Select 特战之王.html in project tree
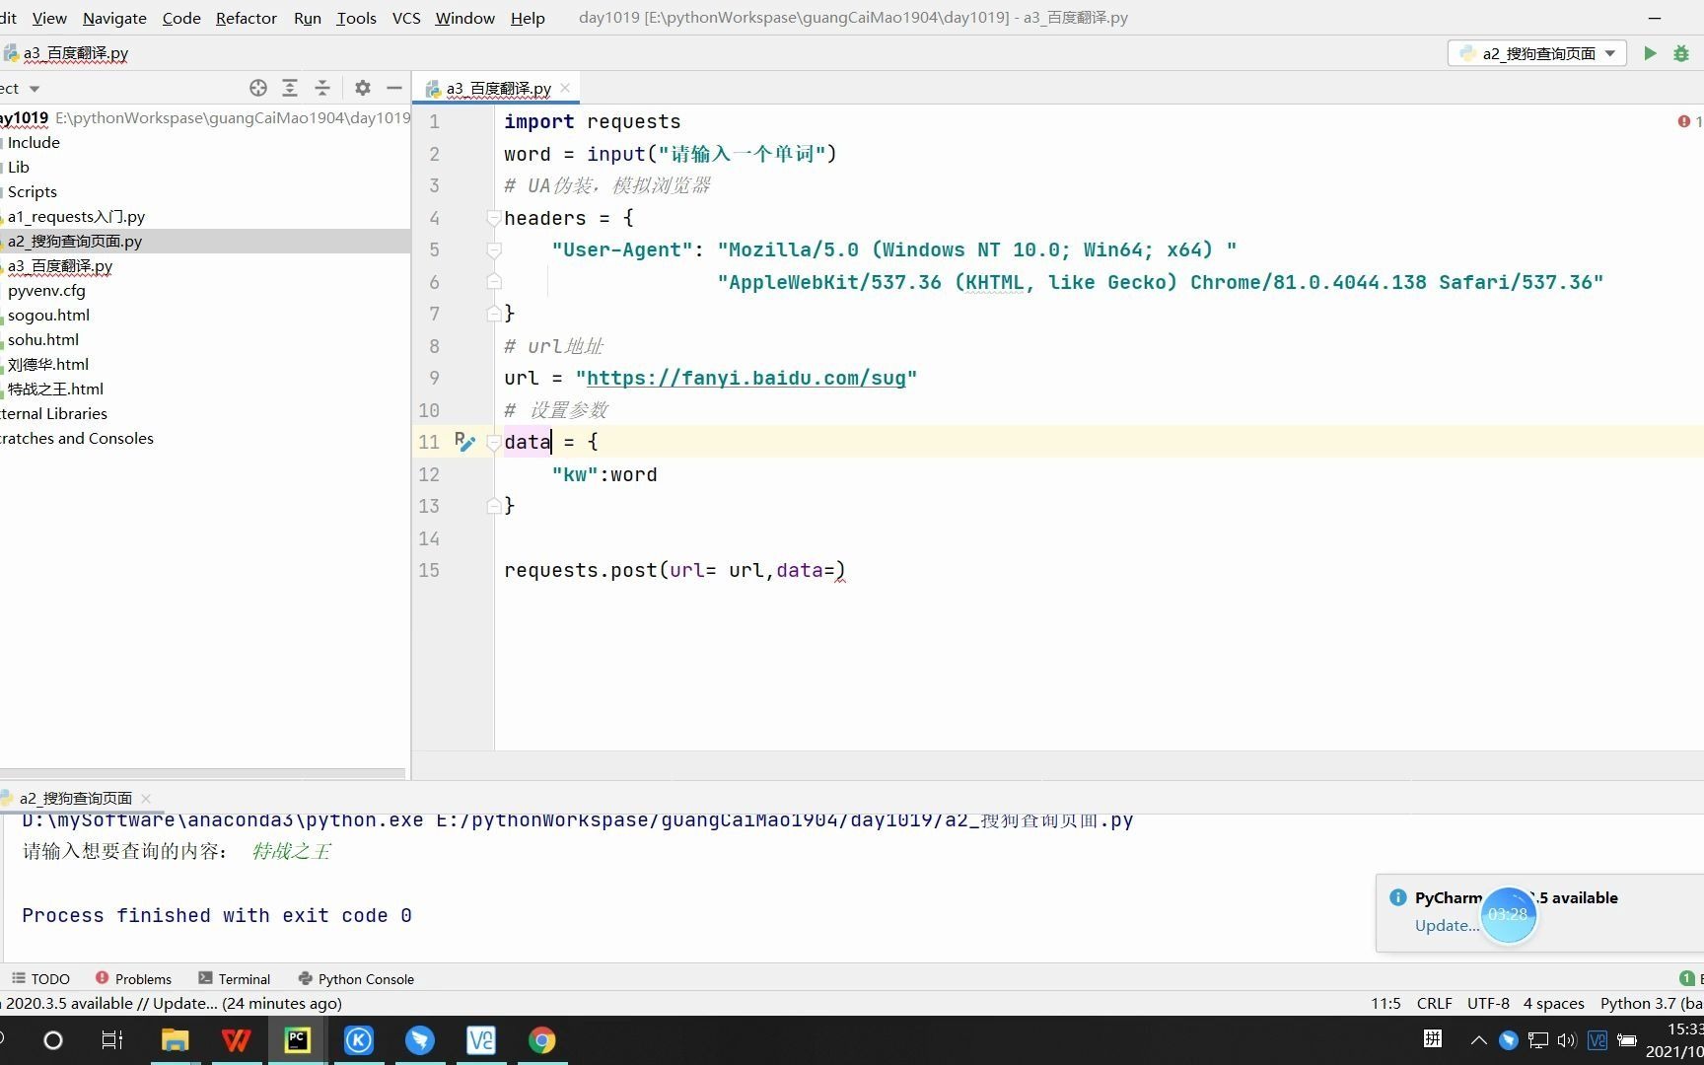This screenshot has width=1704, height=1065. [55, 389]
